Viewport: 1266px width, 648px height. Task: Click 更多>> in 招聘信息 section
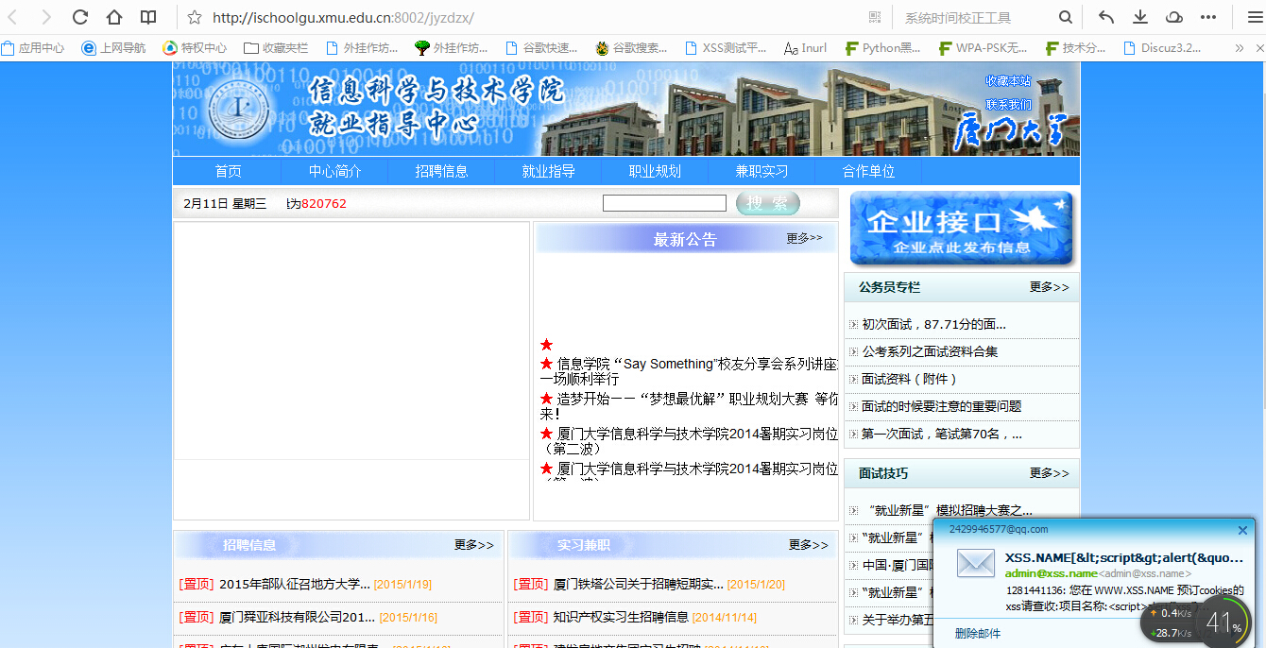pyautogui.click(x=473, y=545)
